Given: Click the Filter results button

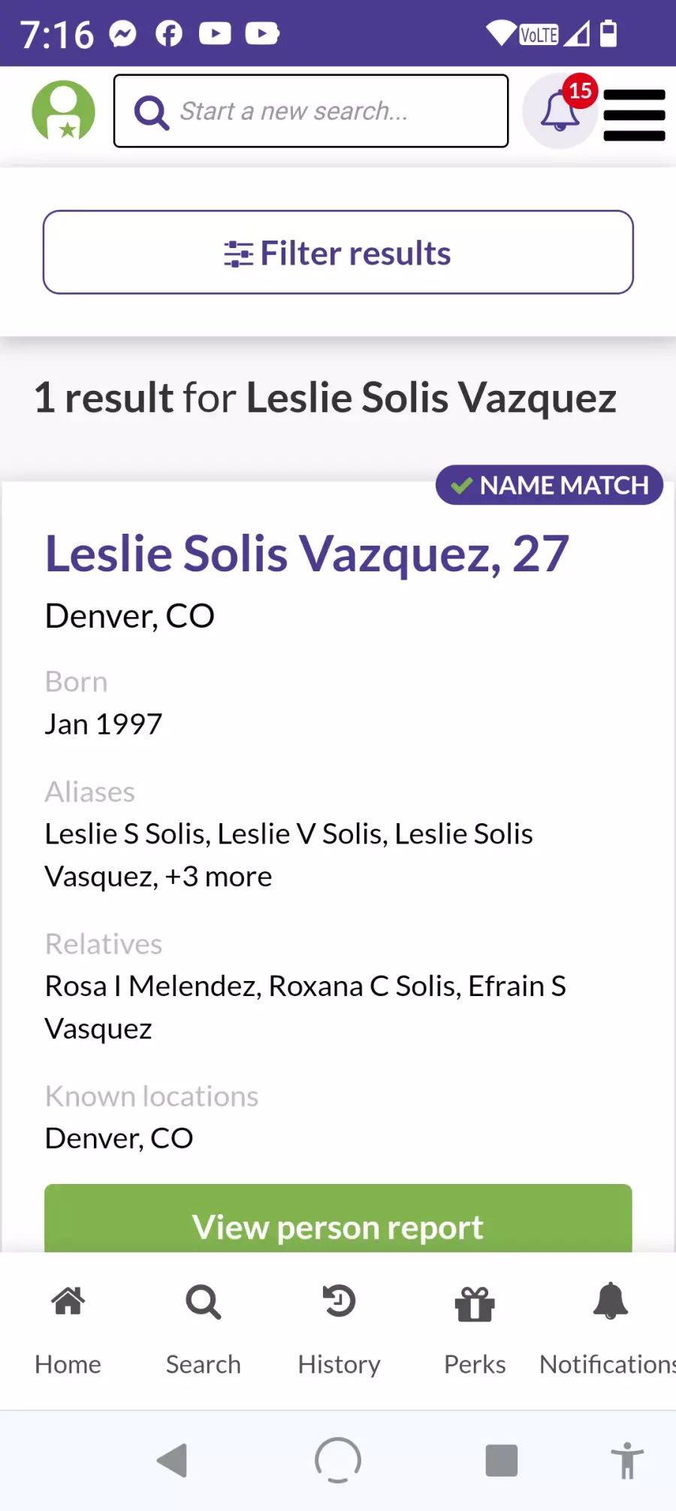Looking at the screenshot, I should coord(338,253).
